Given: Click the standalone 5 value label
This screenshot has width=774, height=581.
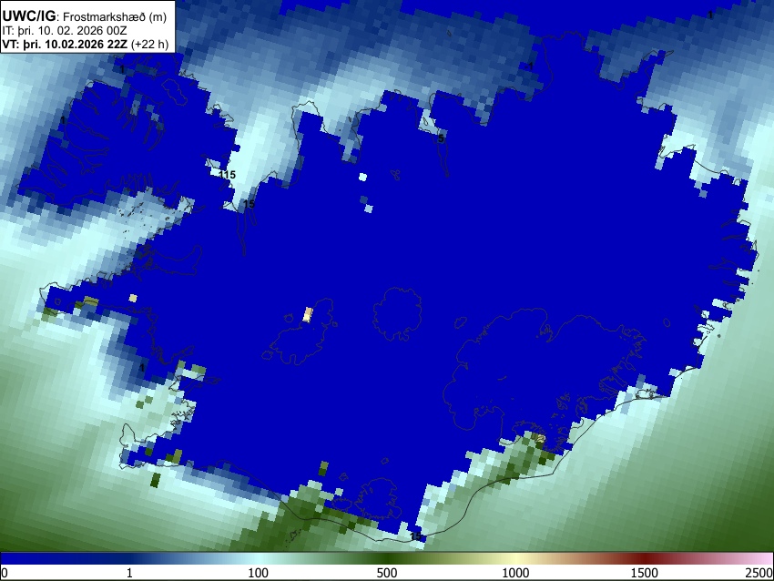Looking at the screenshot, I should 442,139.
